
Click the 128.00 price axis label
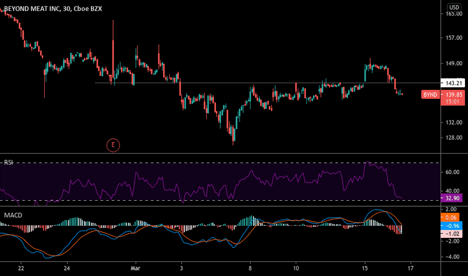453,137
